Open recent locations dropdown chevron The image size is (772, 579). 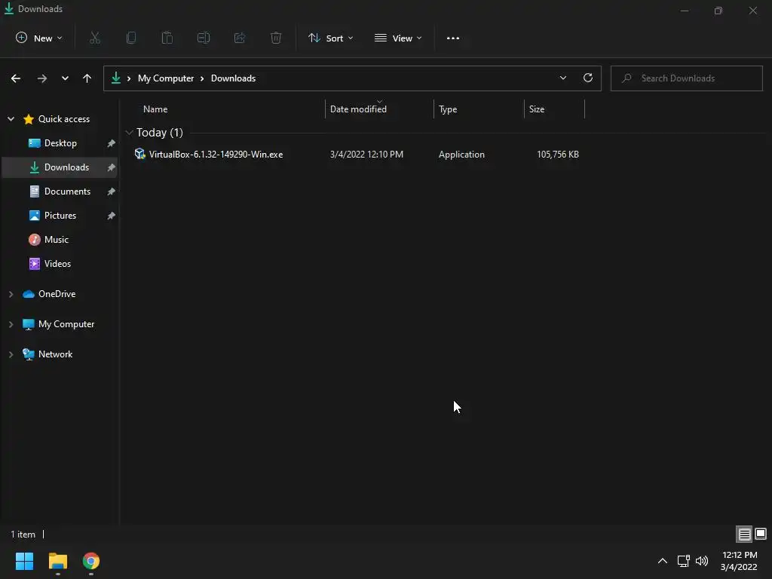click(65, 78)
